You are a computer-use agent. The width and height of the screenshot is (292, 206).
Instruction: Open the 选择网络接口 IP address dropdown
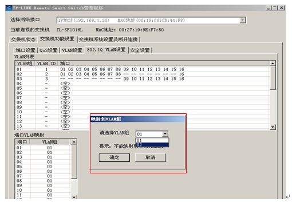point(242,20)
